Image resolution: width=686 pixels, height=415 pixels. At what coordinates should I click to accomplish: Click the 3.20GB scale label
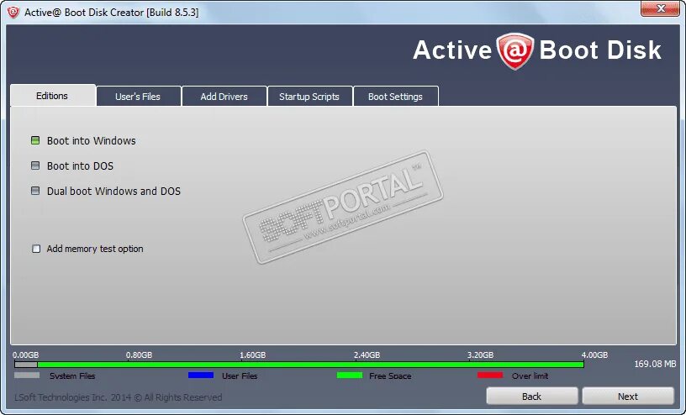click(480, 355)
